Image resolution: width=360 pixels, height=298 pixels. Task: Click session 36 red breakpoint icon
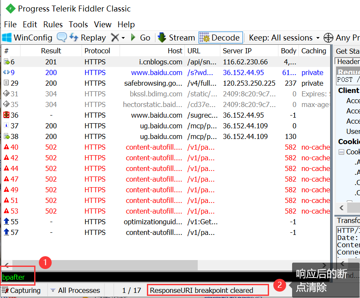pyautogui.click(x=6, y=115)
